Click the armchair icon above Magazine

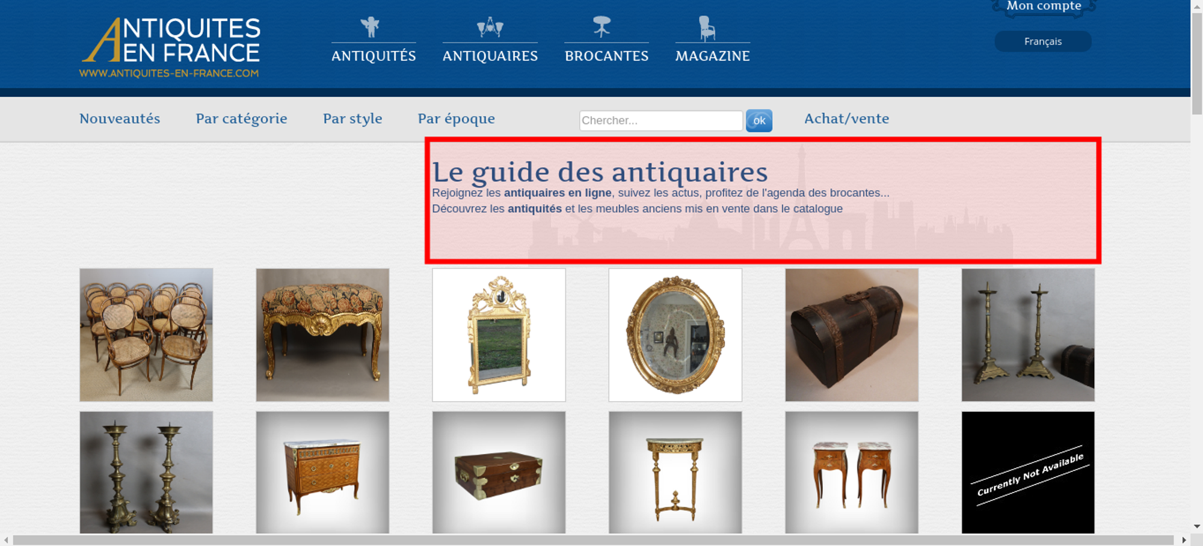click(707, 28)
